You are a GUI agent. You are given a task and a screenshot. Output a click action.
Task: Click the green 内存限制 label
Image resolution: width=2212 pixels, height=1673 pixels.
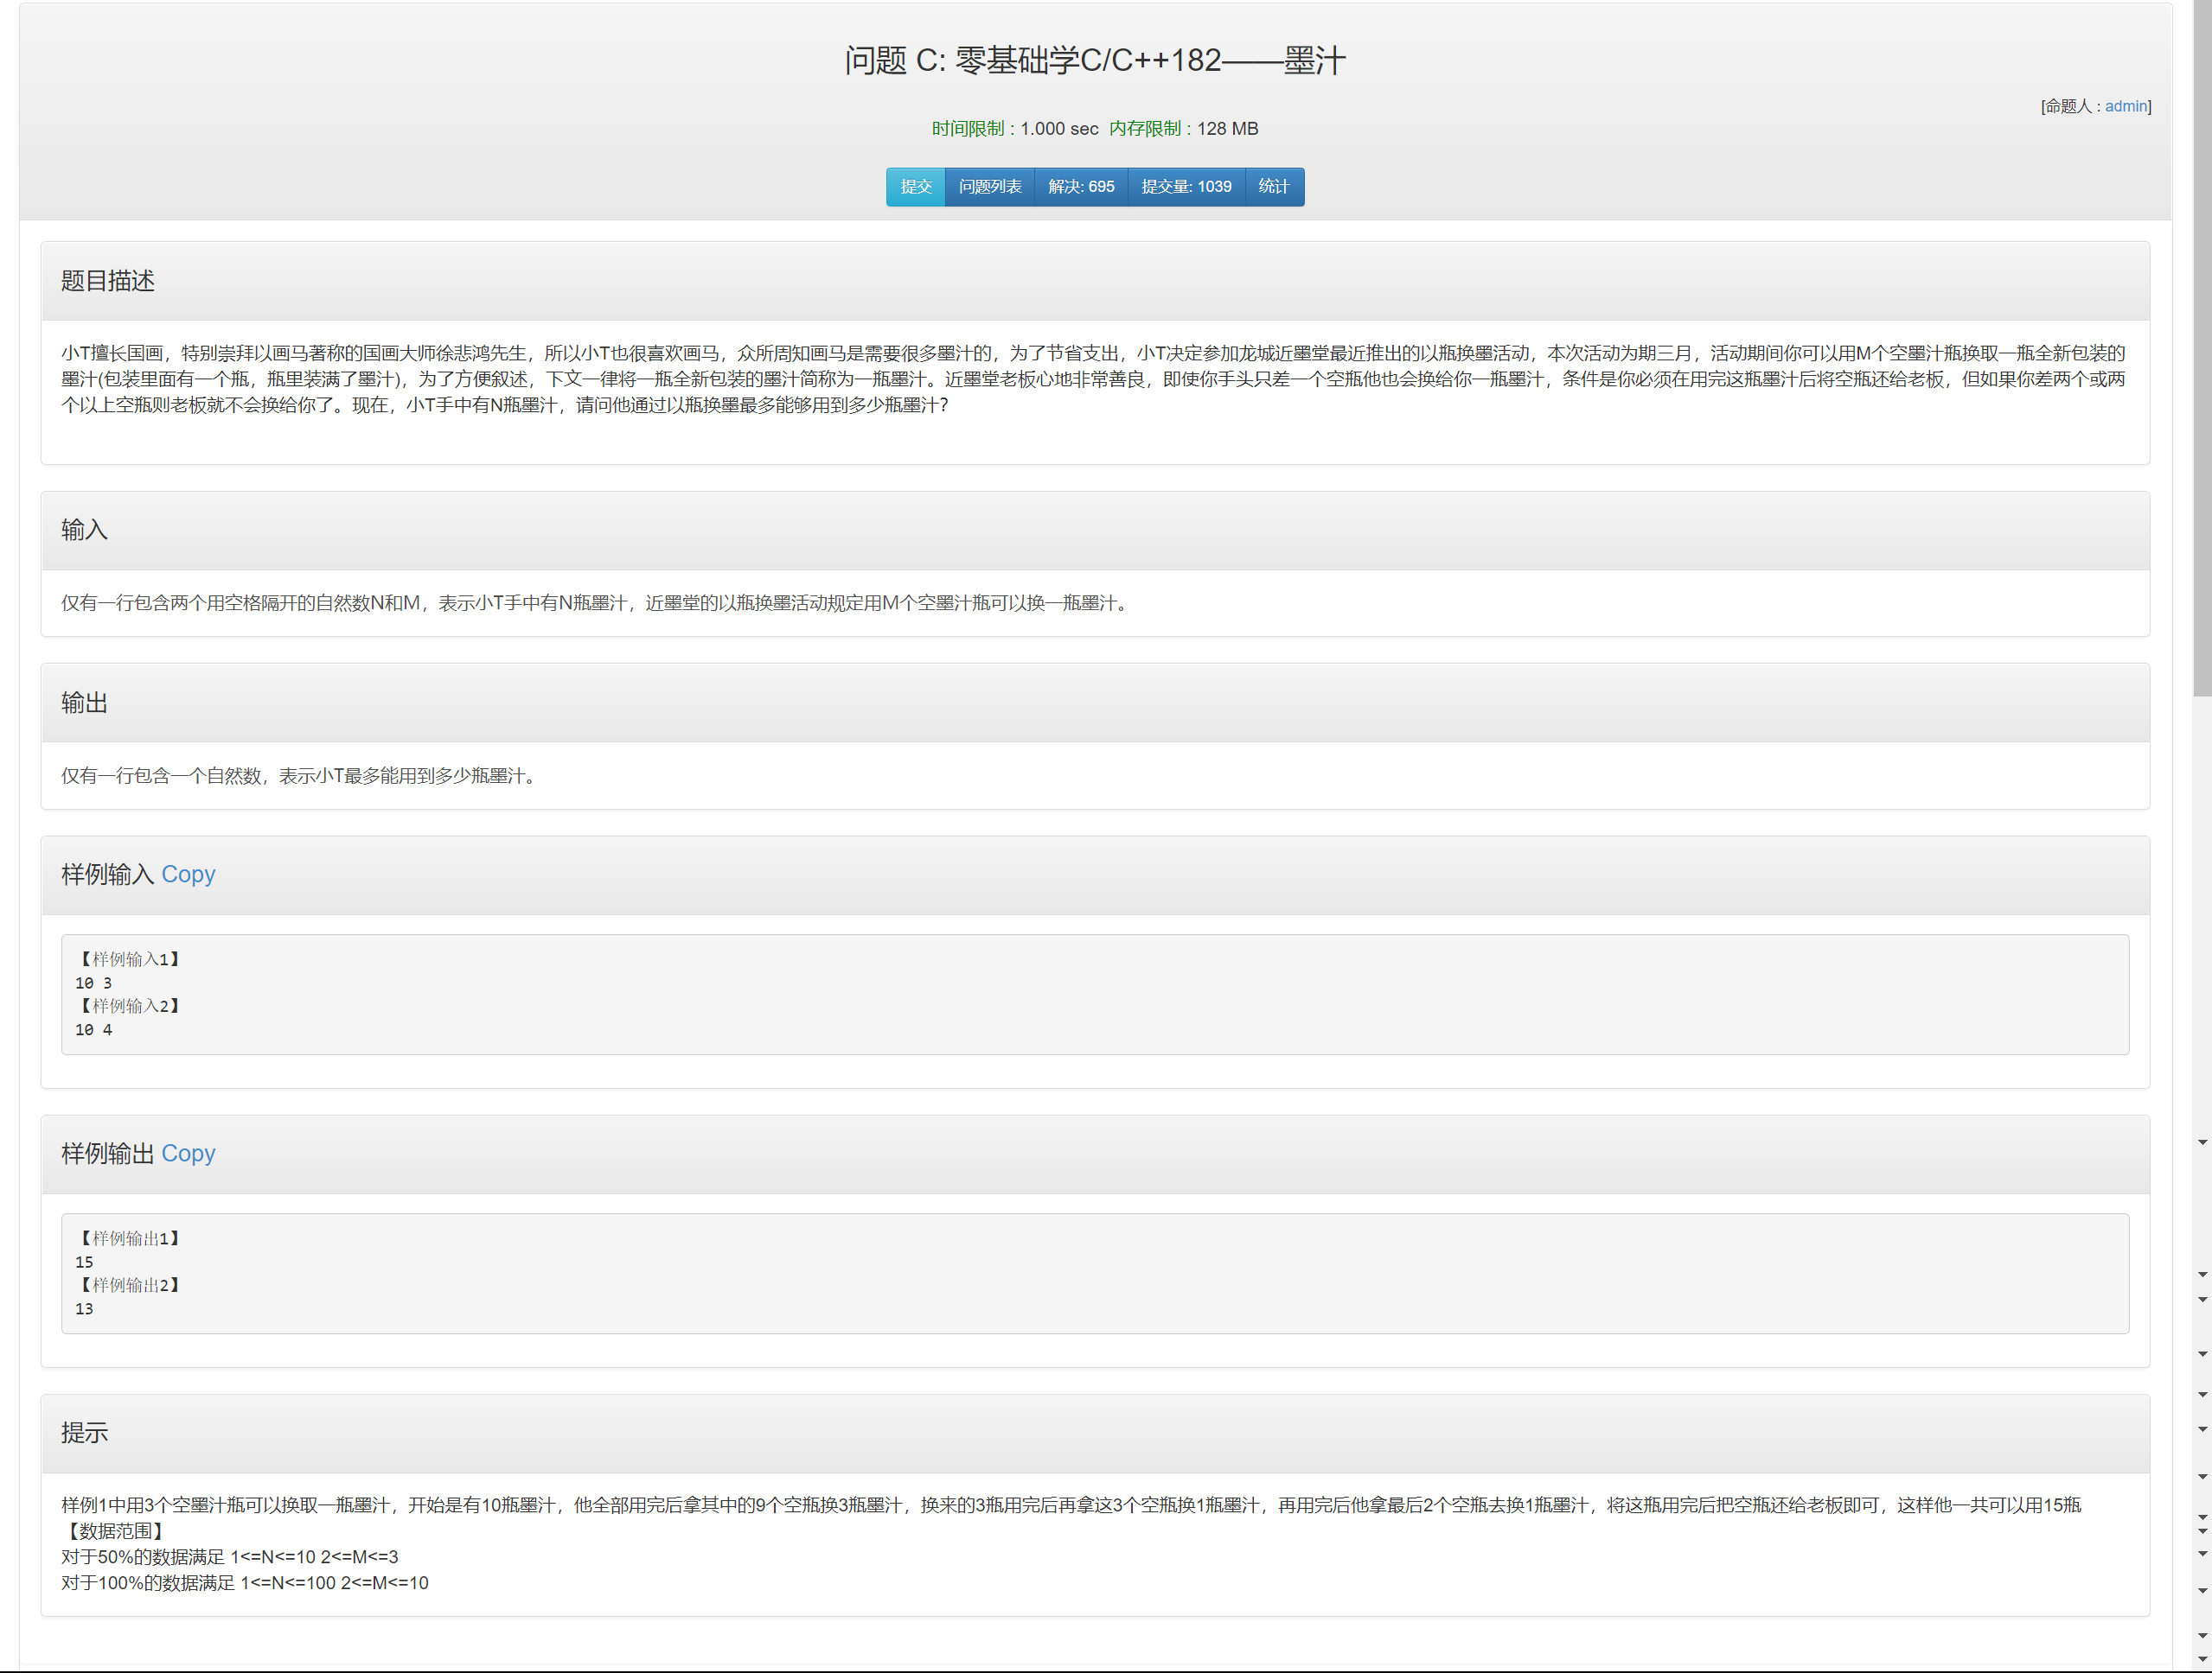1144,129
